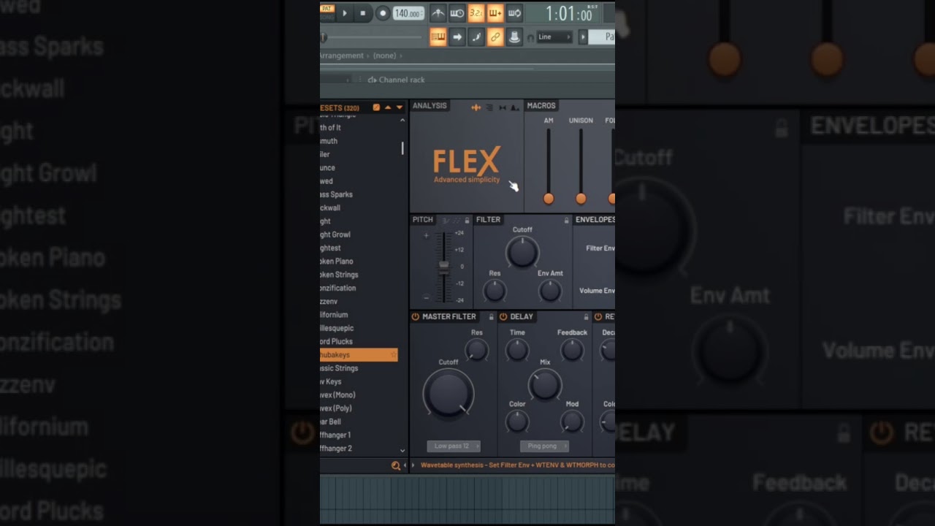The image size is (935, 526).
Task: Stop playback with the stop button
Action: (x=363, y=13)
